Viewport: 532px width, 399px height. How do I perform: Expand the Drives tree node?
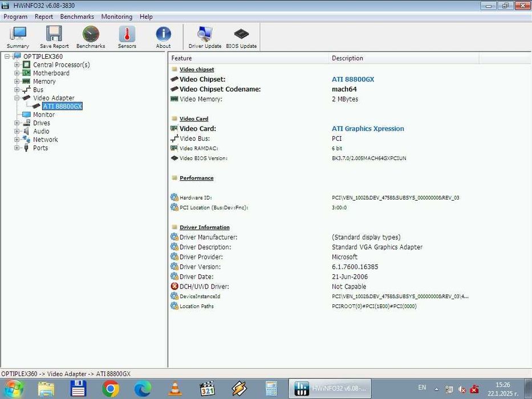click(17, 123)
